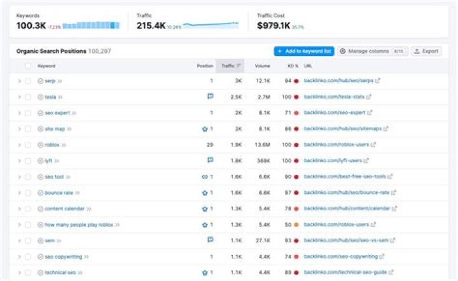Select the roblox row checkbox
The width and height of the screenshot is (458, 281).
coord(28,145)
